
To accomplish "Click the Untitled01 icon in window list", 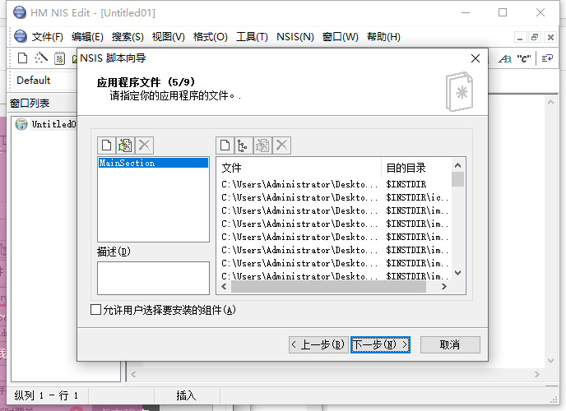I will (x=21, y=124).
